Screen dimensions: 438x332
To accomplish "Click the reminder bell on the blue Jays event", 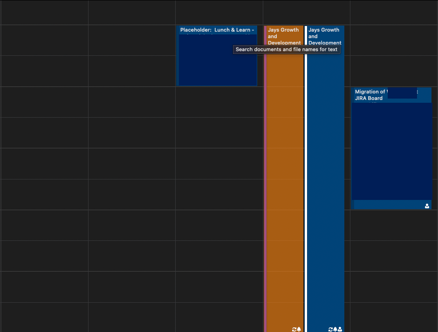I will click(335, 329).
